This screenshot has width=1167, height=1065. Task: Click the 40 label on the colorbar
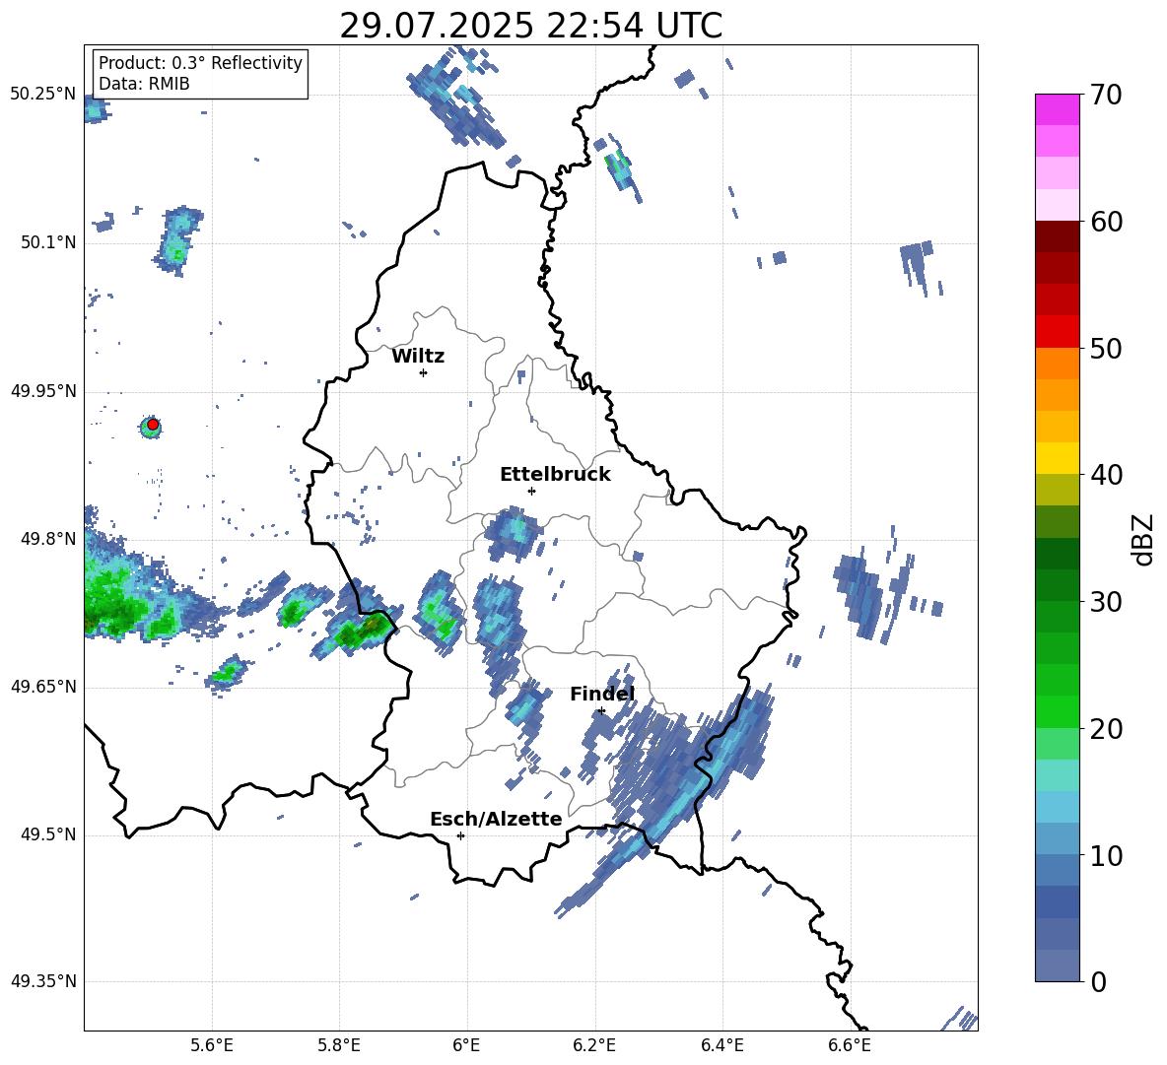[x=1106, y=475]
